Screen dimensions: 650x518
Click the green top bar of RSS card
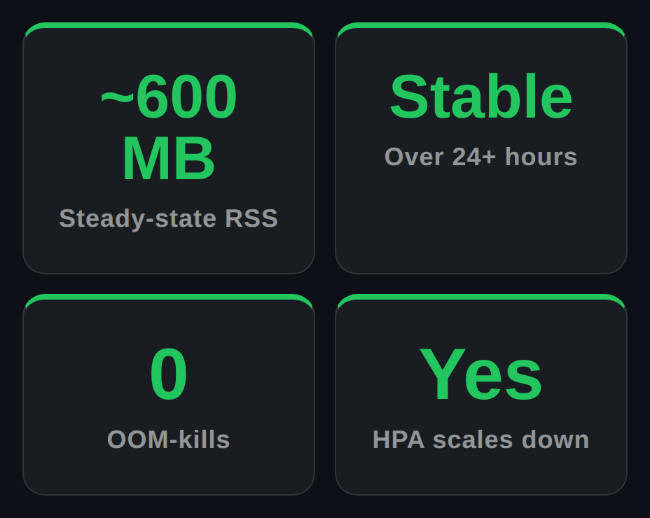(x=169, y=25)
